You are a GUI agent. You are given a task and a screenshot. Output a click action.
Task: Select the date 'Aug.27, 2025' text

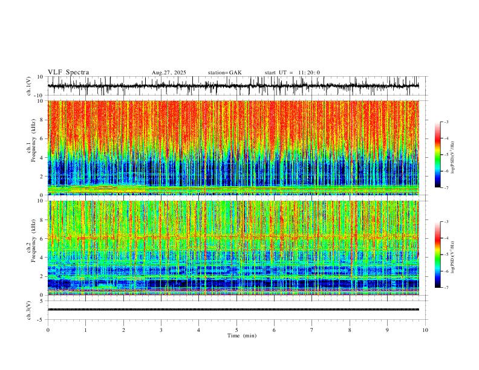pyautogui.click(x=169, y=73)
